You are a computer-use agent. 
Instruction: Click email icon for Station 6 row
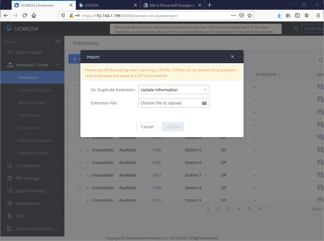pyautogui.click(x=321, y=162)
